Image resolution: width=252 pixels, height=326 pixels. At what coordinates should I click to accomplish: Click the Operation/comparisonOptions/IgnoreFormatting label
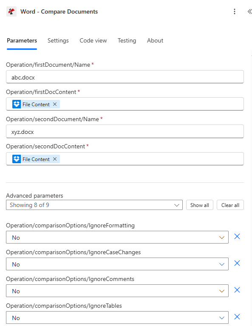(70, 225)
